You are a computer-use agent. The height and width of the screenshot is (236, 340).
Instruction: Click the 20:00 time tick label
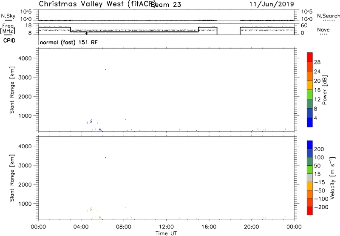pyautogui.click(x=251, y=227)
